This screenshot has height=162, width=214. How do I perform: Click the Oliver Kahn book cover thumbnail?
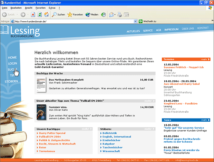point(41,112)
